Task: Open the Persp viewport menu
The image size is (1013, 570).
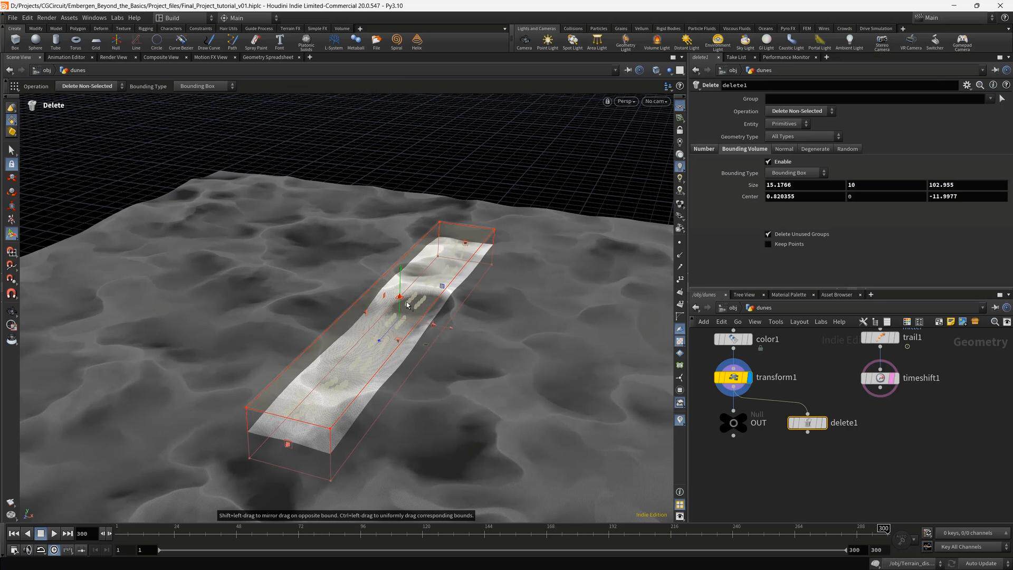Action: coord(626,101)
